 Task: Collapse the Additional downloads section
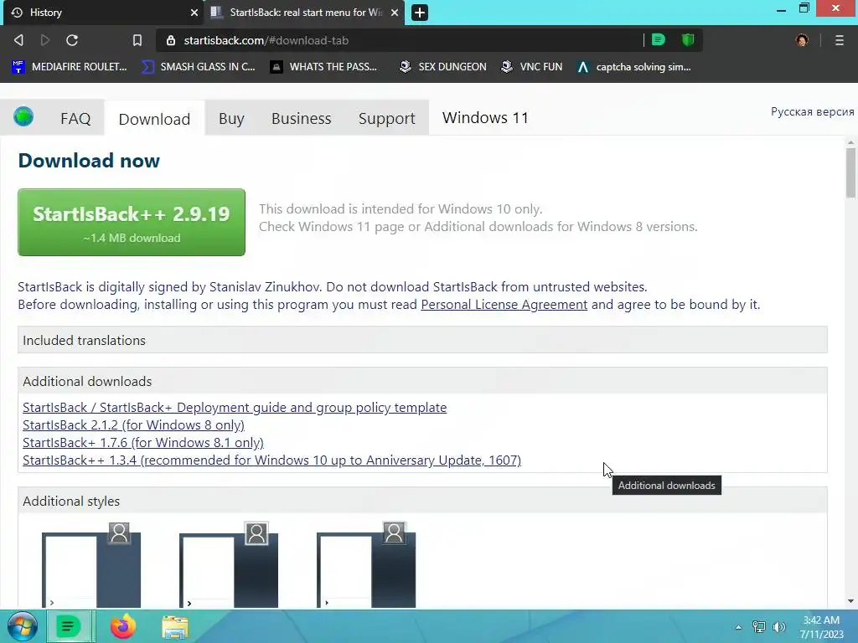422,381
